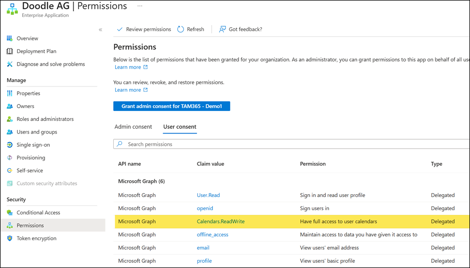Click the Diagnose and solve problems wrench icon

(x=9, y=64)
